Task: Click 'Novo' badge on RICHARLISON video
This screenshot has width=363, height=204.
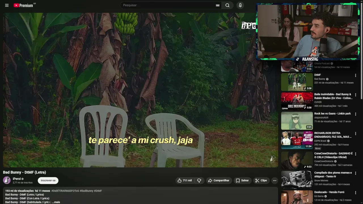Action: pos(318,148)
